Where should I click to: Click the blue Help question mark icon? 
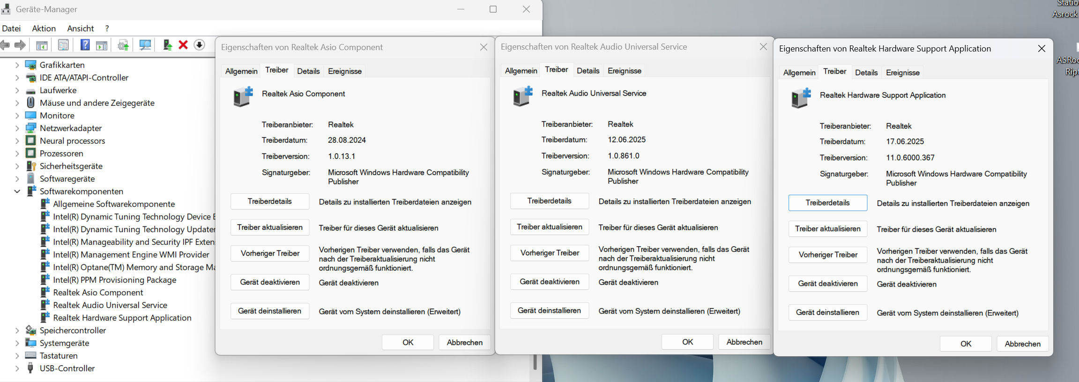tap(85, 45)
